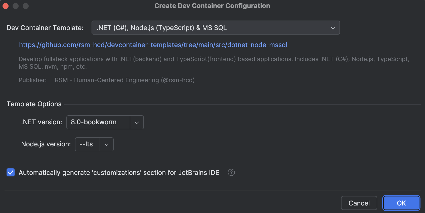The image size is (425, 213).
Task: Click the disabled minimize window button
Action: coord(16,6)
